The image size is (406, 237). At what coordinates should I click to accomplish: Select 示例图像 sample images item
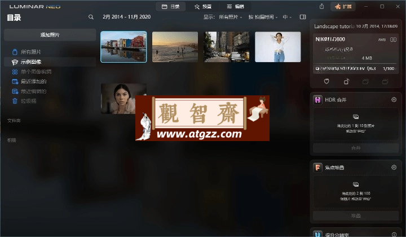50,62
